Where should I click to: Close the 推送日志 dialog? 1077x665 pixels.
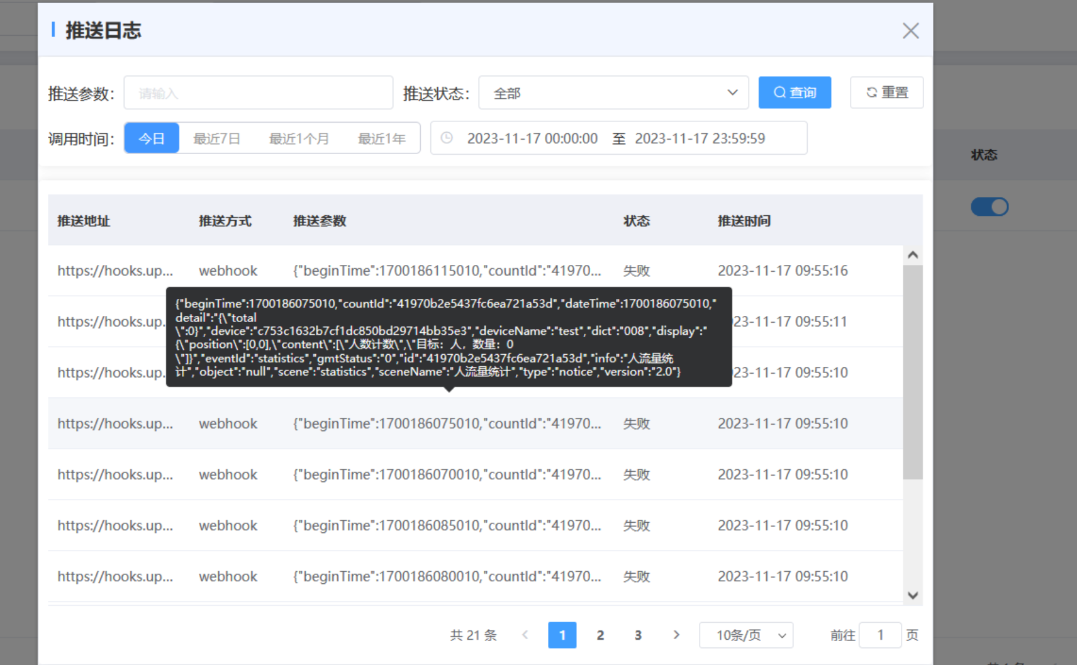[x=910, y=31]
